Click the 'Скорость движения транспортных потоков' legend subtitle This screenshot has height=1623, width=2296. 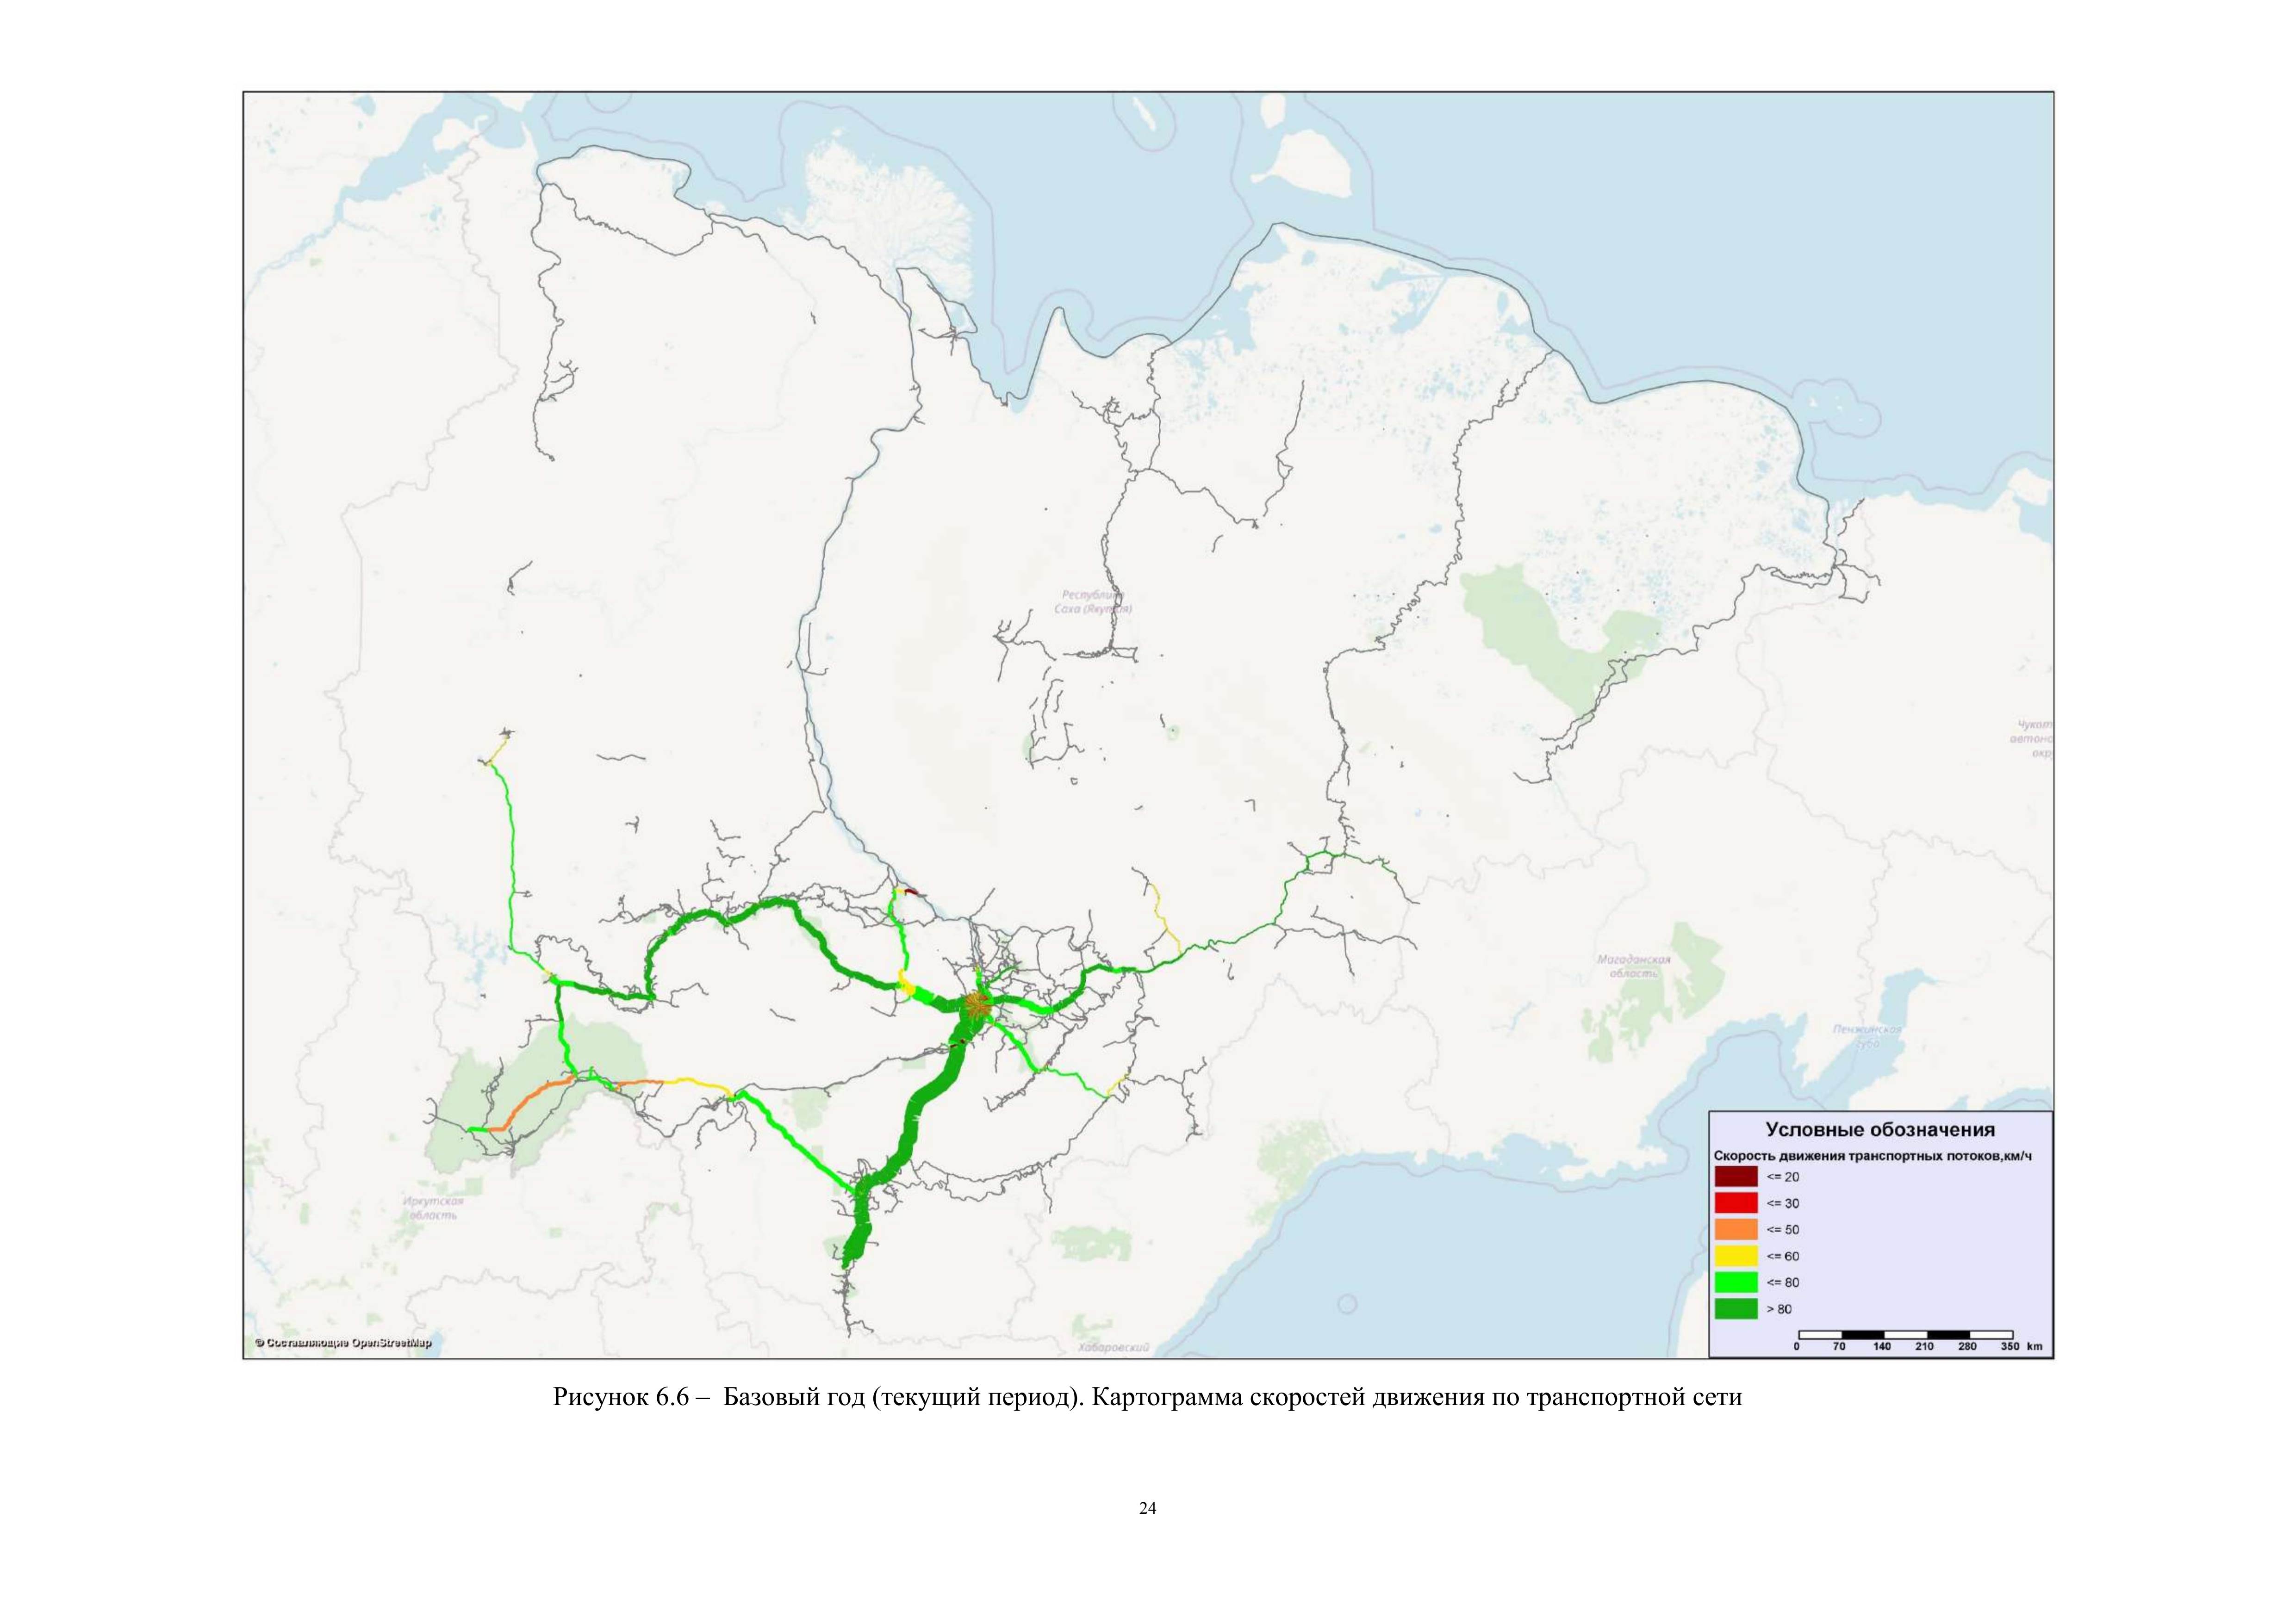click(x=1872, y=1156)
